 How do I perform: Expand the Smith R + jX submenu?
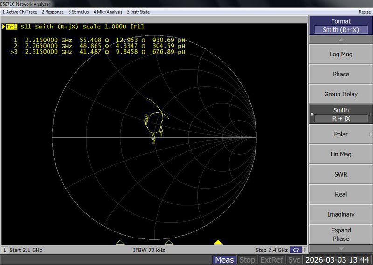point(341,114)
